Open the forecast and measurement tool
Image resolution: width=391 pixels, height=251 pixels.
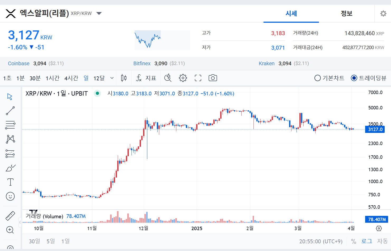click(x=10, y=154)
